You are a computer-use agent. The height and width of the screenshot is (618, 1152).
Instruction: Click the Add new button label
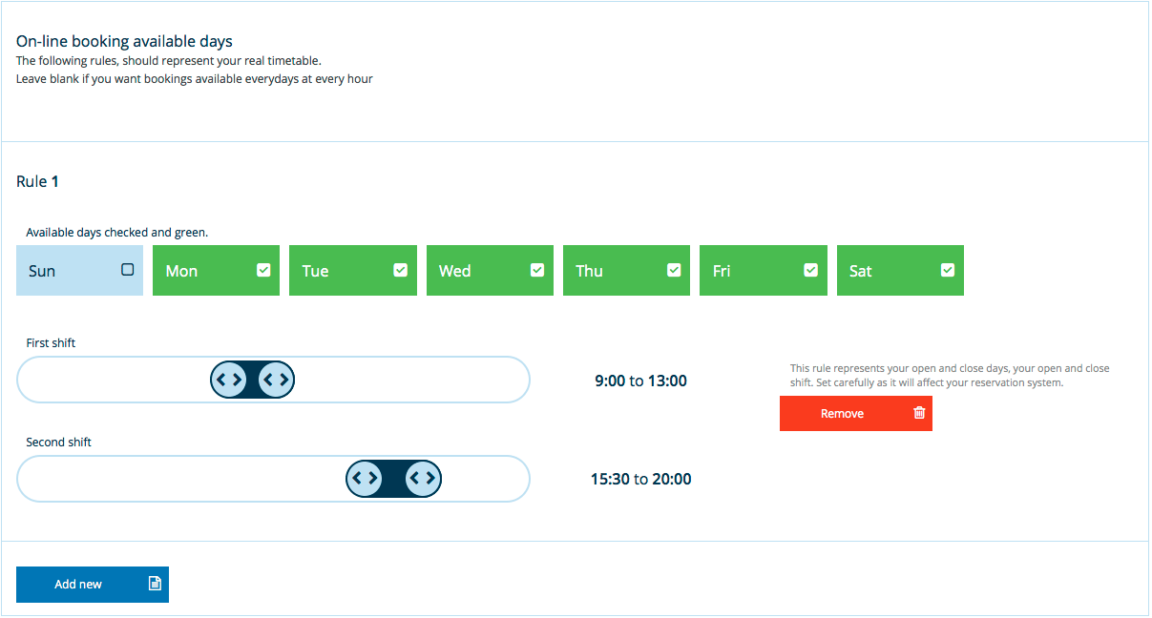click(x=78, y=584)
